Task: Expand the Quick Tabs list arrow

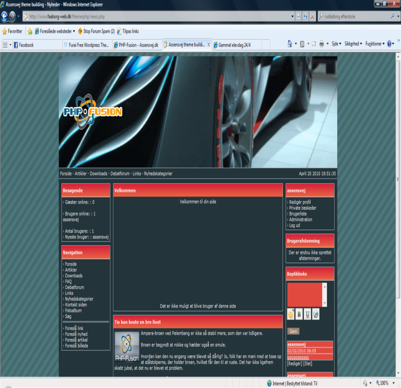Action: pyautogui.click(x=11, y=45)
